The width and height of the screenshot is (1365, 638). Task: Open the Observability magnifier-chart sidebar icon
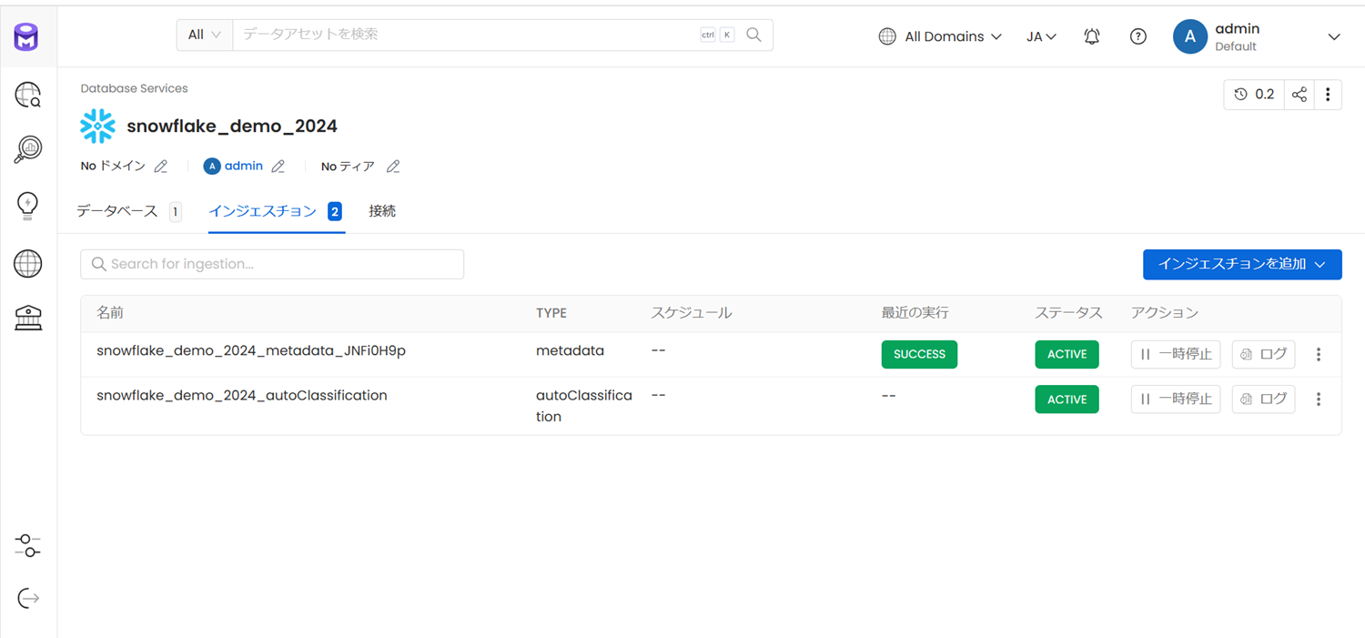coord(28,149)
